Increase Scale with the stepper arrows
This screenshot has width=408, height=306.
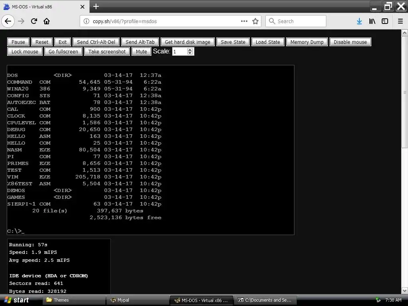point(190,50)
